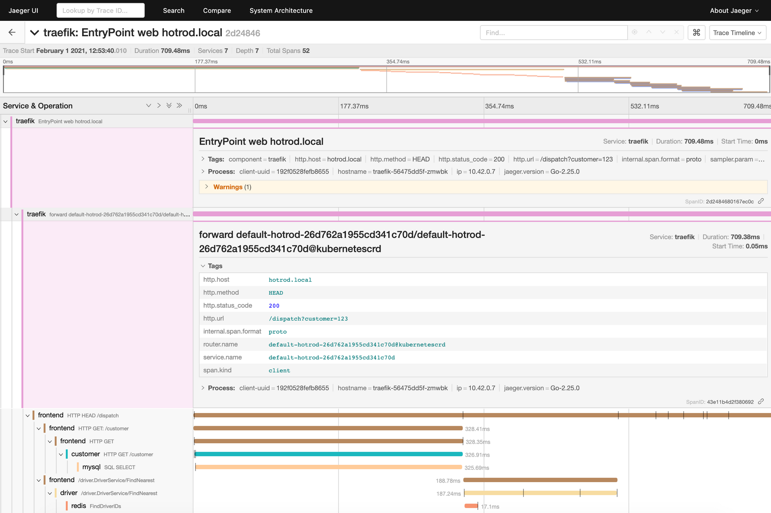771x513 pixels.
Task: Open the Search page
Action: point(173,10)
